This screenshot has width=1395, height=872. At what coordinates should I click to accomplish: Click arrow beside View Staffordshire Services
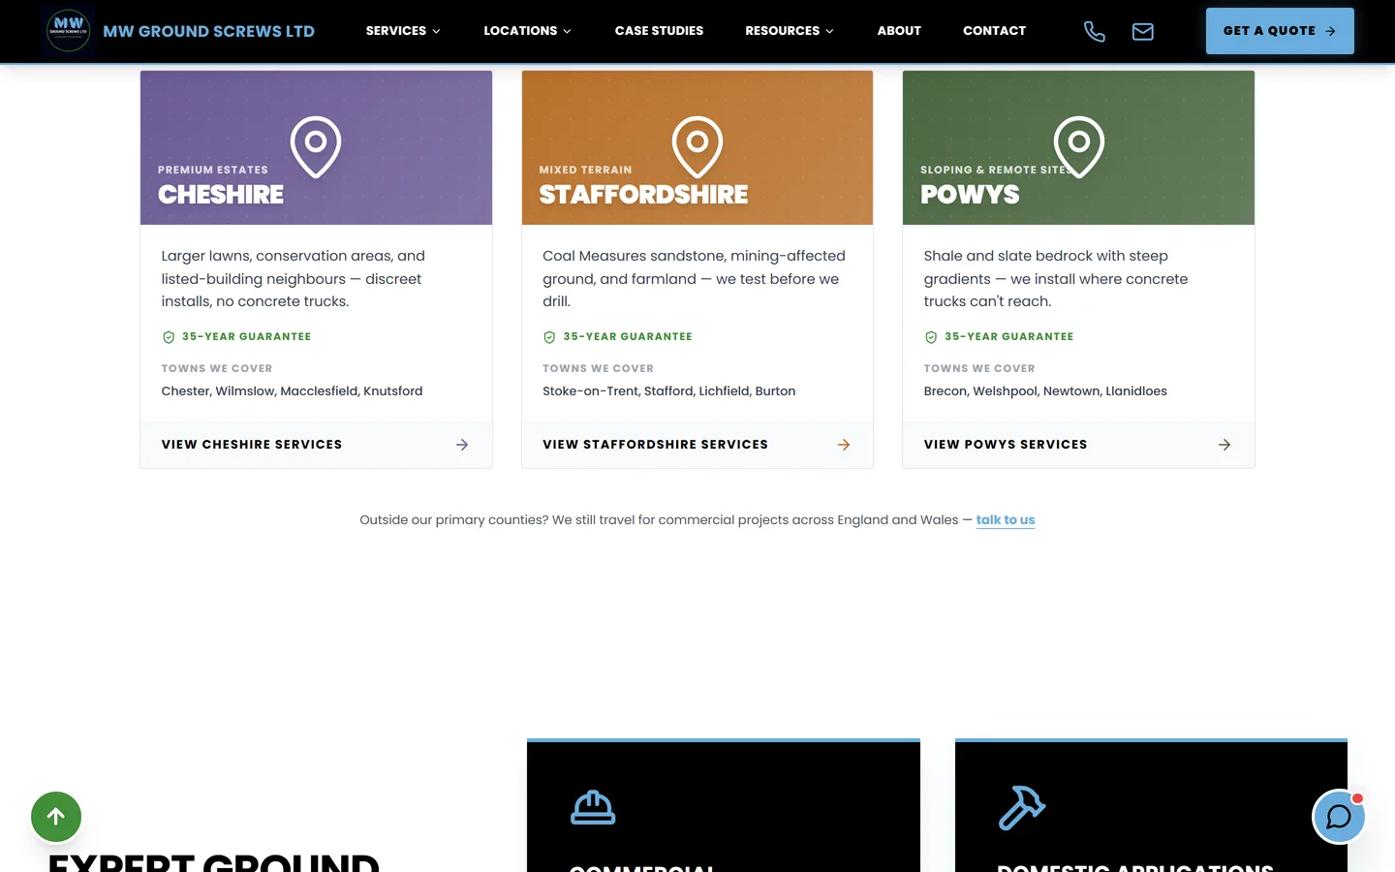(844, 445)
